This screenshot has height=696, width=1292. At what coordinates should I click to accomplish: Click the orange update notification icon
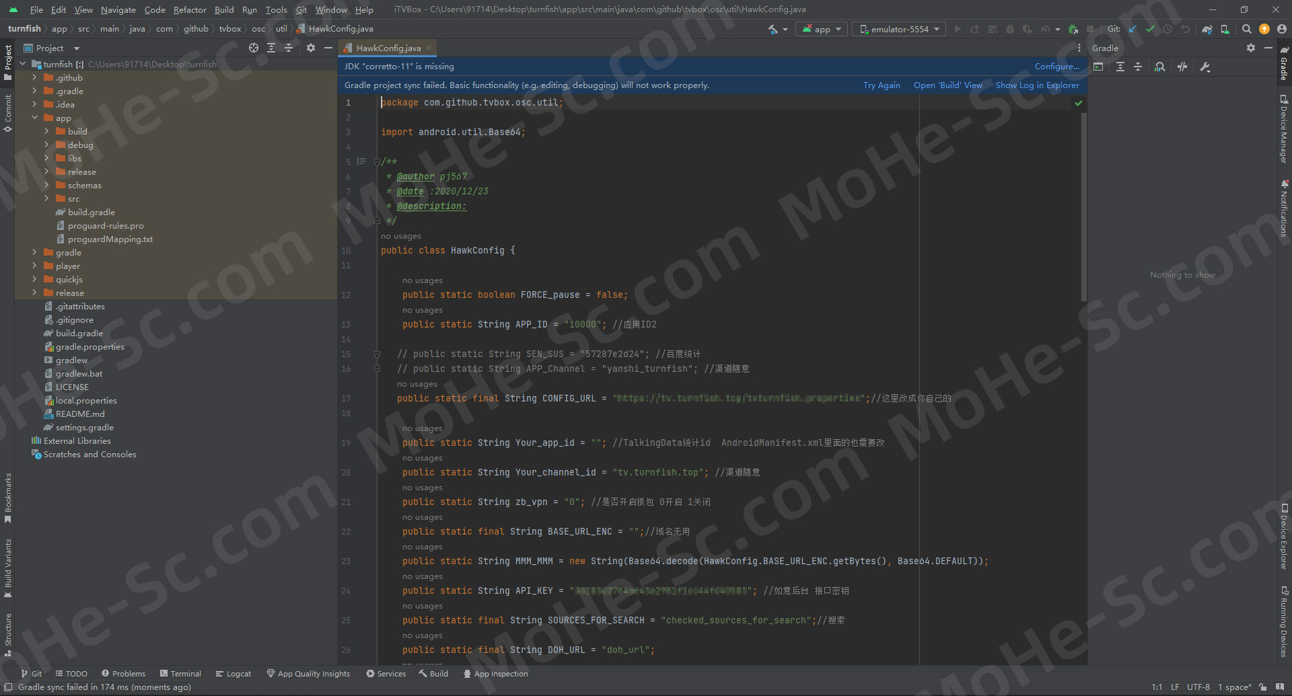[1264, 29]
